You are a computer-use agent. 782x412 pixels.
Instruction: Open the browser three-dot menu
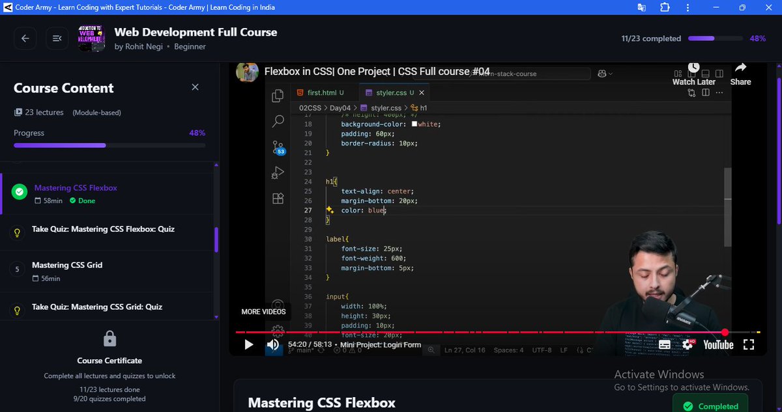(x=686, y=7)
